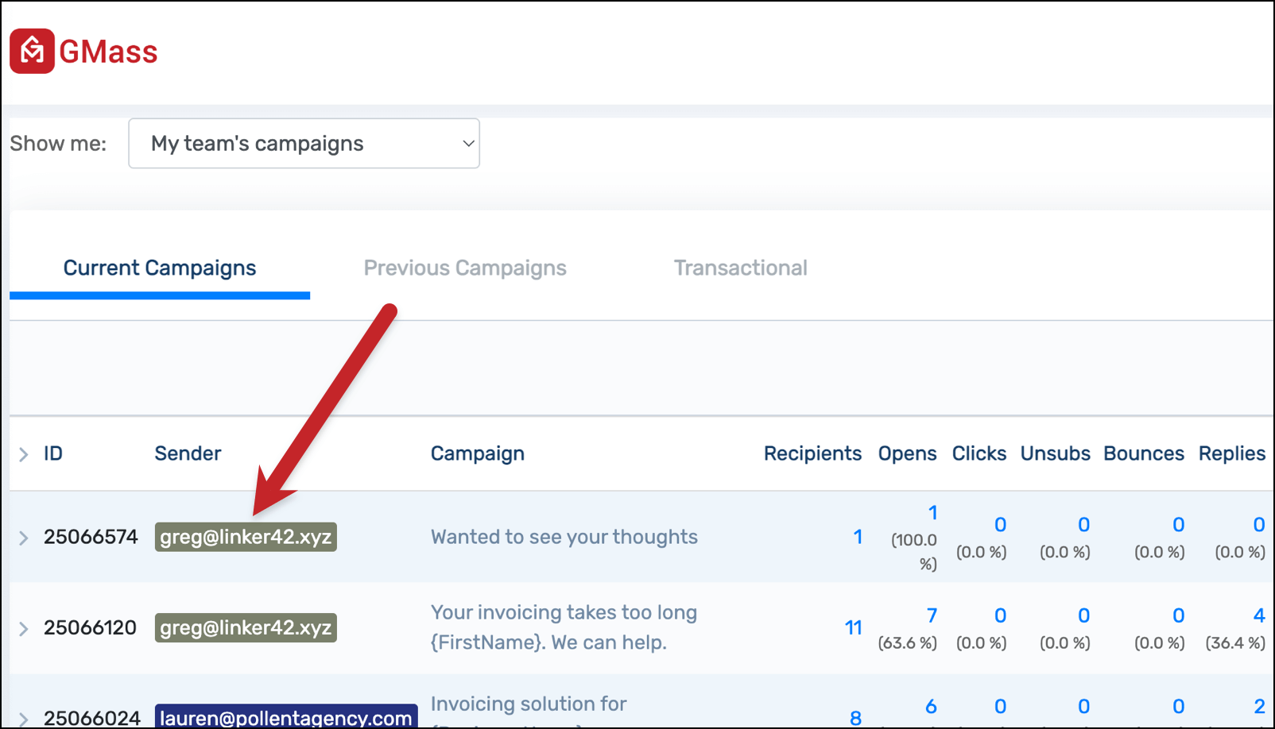Click replies count 2 in row 25066024
This screenshot has width=1275, height=729.
[1260, 706]
